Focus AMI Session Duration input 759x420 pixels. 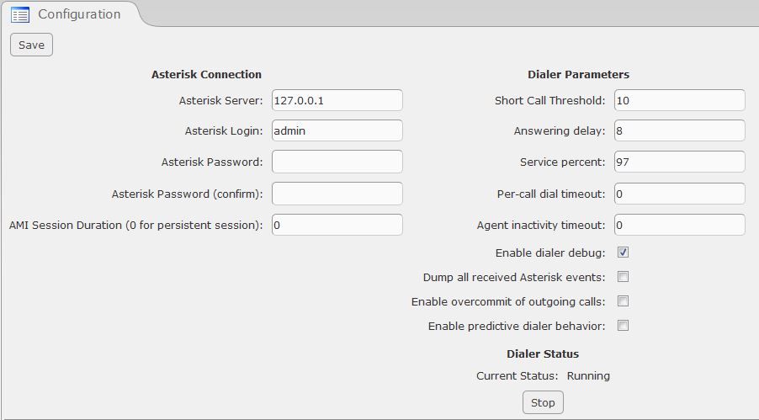point(337,225)
